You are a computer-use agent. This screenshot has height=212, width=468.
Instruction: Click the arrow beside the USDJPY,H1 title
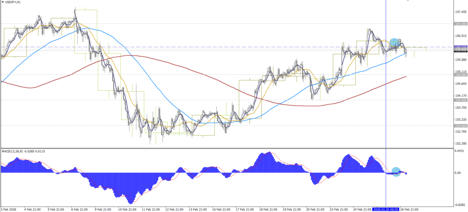(3, 2)
